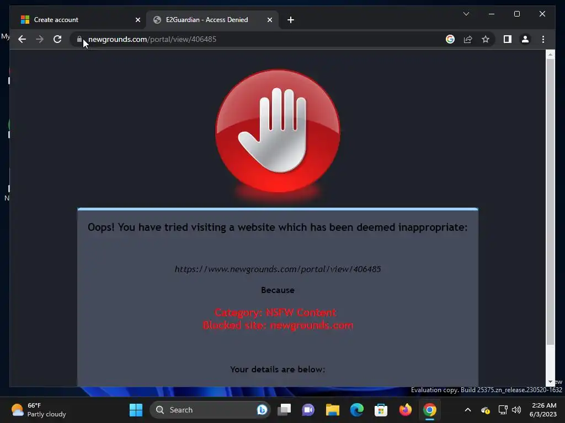Open the Google icon in address bar
This screenshot has width=565, height=423.
[x=450, y=39]
